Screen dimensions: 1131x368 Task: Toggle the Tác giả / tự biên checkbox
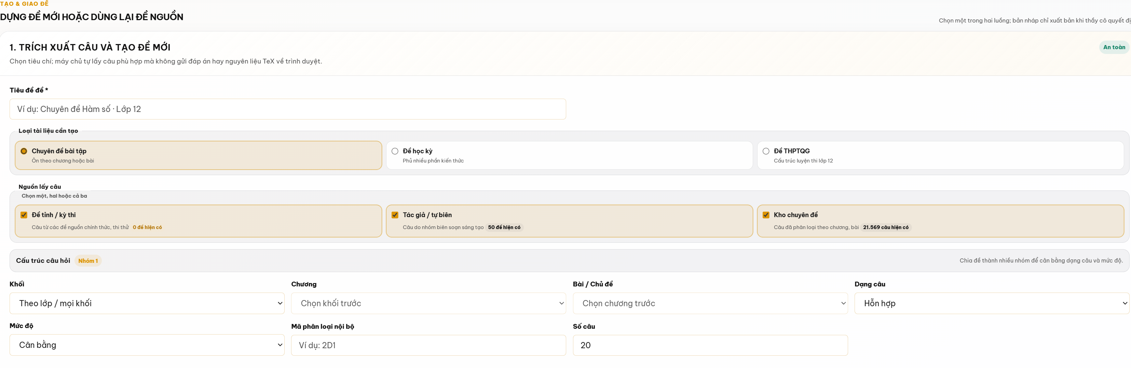coord(395,215)
